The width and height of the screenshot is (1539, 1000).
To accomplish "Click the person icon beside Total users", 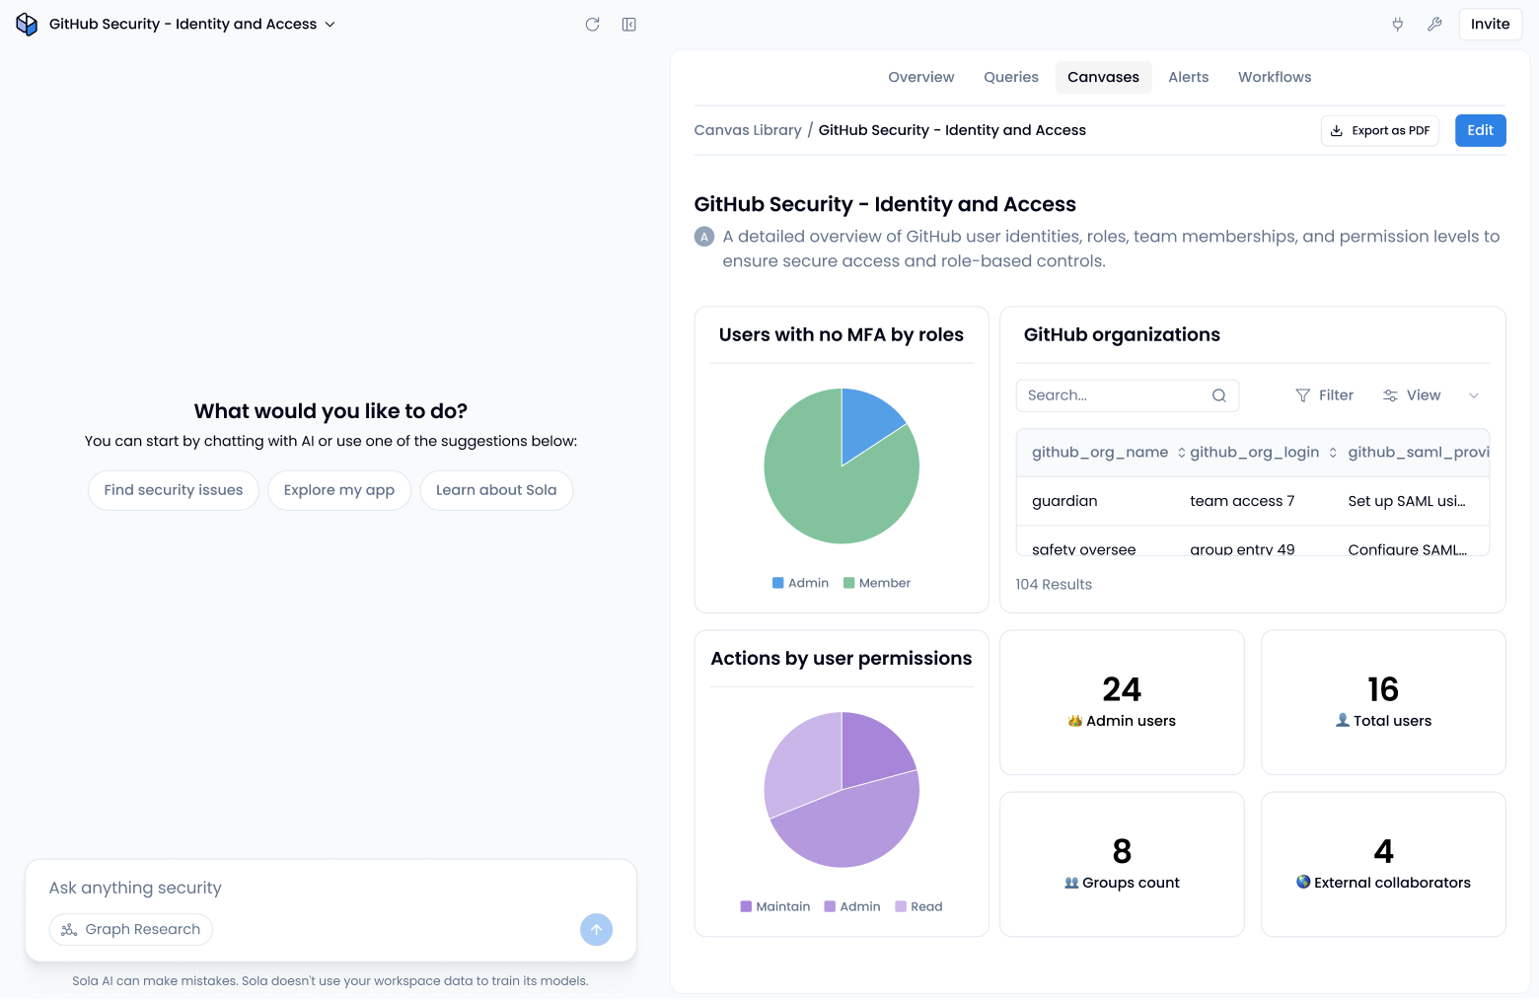I will (1343, 721).
